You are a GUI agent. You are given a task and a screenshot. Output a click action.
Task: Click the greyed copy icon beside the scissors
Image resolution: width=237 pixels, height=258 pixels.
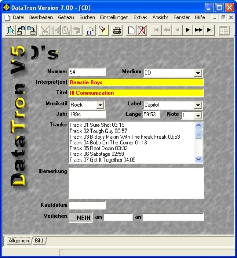(x=56, y=30)
